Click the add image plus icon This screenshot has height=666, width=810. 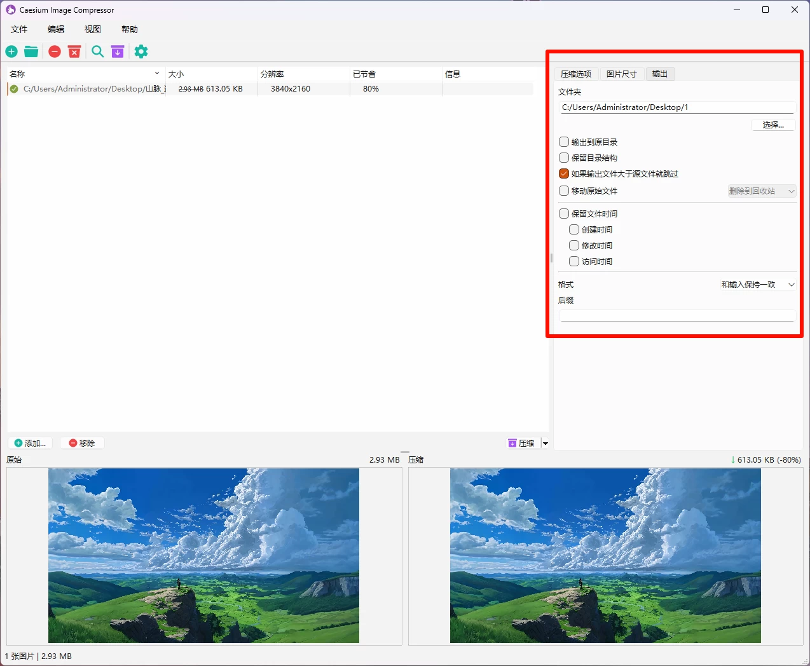[11, 51]
